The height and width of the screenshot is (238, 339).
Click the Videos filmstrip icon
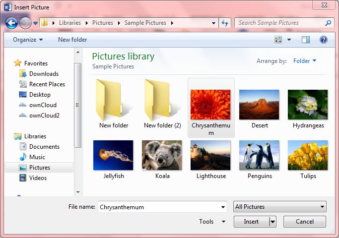click(x=23, y=178)
